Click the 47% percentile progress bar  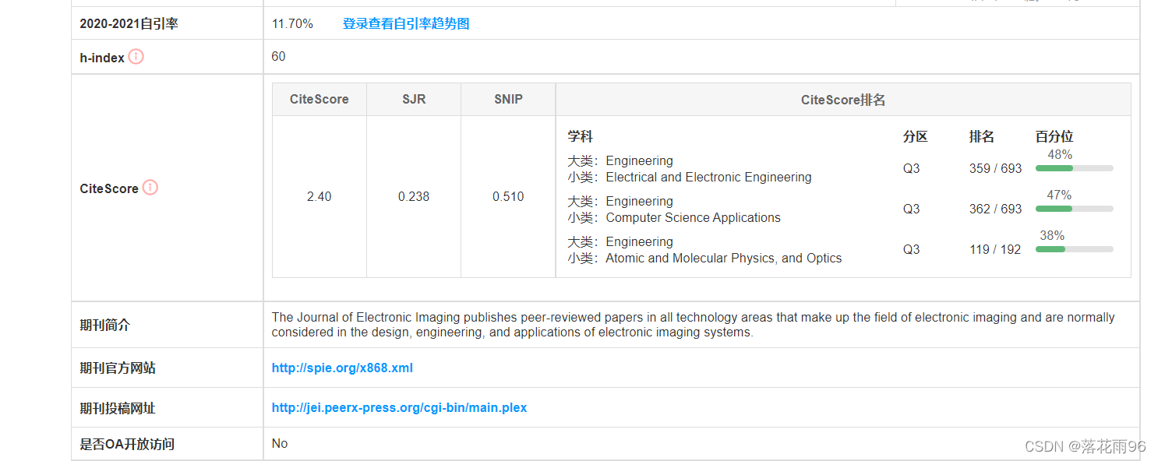click(1073, 208)
